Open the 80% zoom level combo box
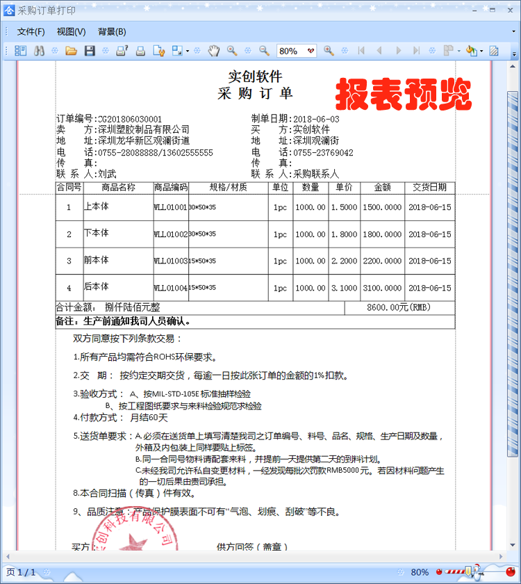 (x=297, y=51)
